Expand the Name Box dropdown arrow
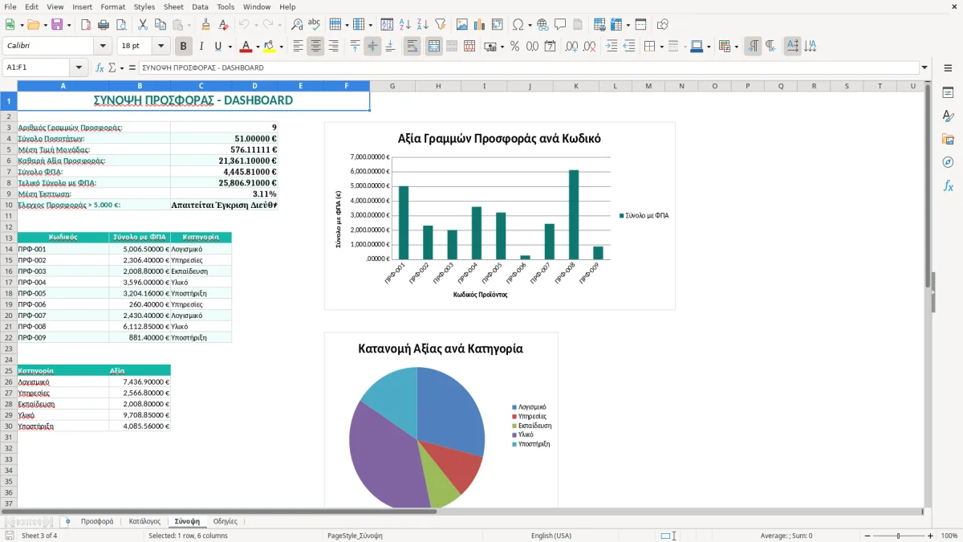 point(79,67)
